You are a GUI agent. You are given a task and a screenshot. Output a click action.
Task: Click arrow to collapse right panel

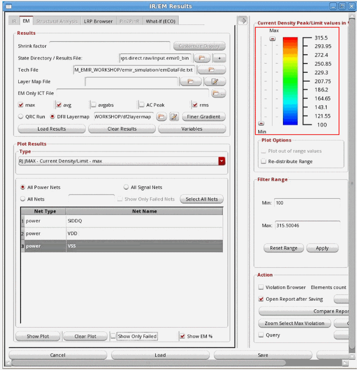point(242,21)
